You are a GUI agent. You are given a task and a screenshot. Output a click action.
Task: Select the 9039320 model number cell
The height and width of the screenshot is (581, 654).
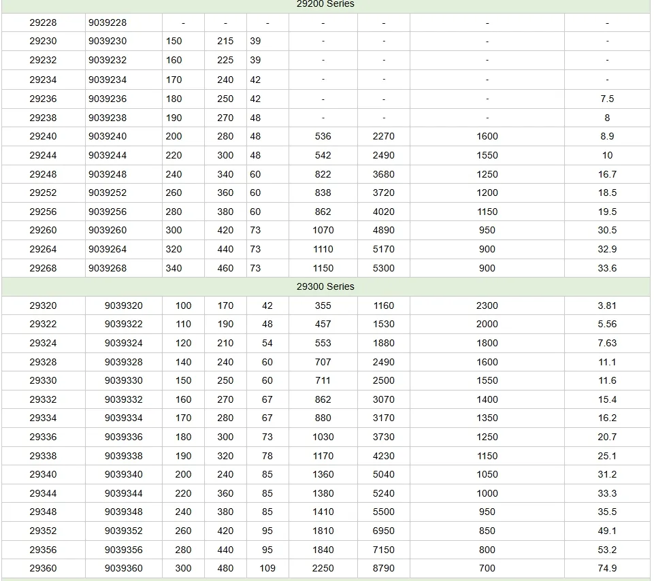point(123,305)
